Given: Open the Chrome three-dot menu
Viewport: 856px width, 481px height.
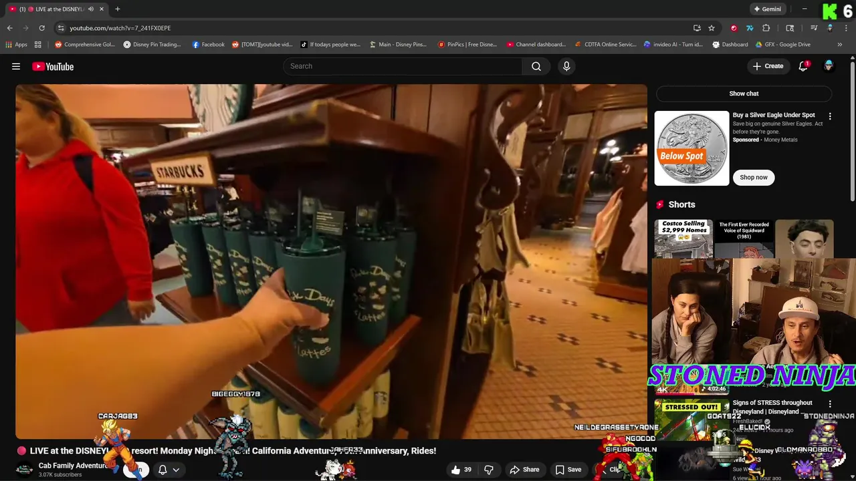Looking at the screenshot, I should pos(846,28).
